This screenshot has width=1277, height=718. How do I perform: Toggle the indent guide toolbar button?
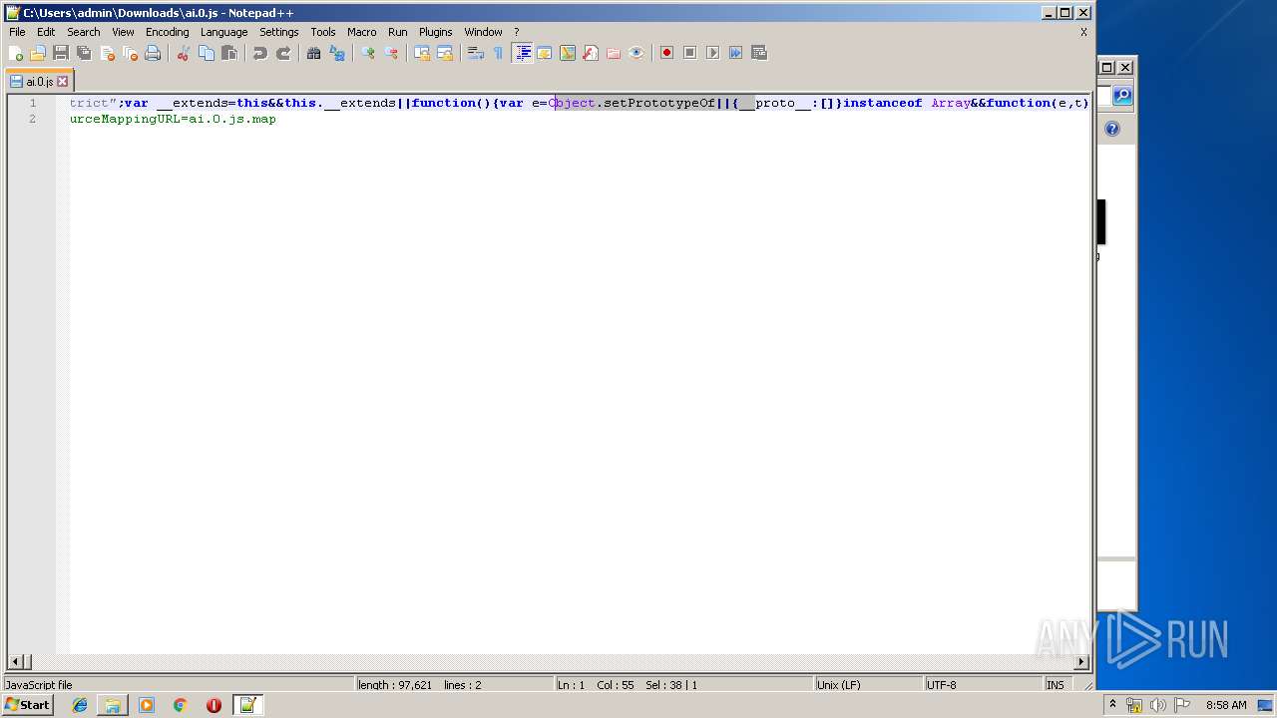[x=522, y=53]
